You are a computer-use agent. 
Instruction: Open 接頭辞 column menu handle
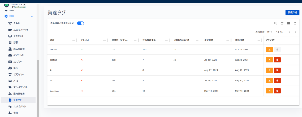[135, 40]
